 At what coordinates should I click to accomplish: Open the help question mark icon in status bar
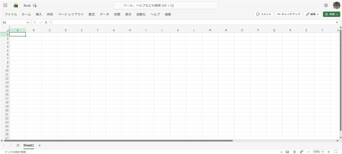294,152
